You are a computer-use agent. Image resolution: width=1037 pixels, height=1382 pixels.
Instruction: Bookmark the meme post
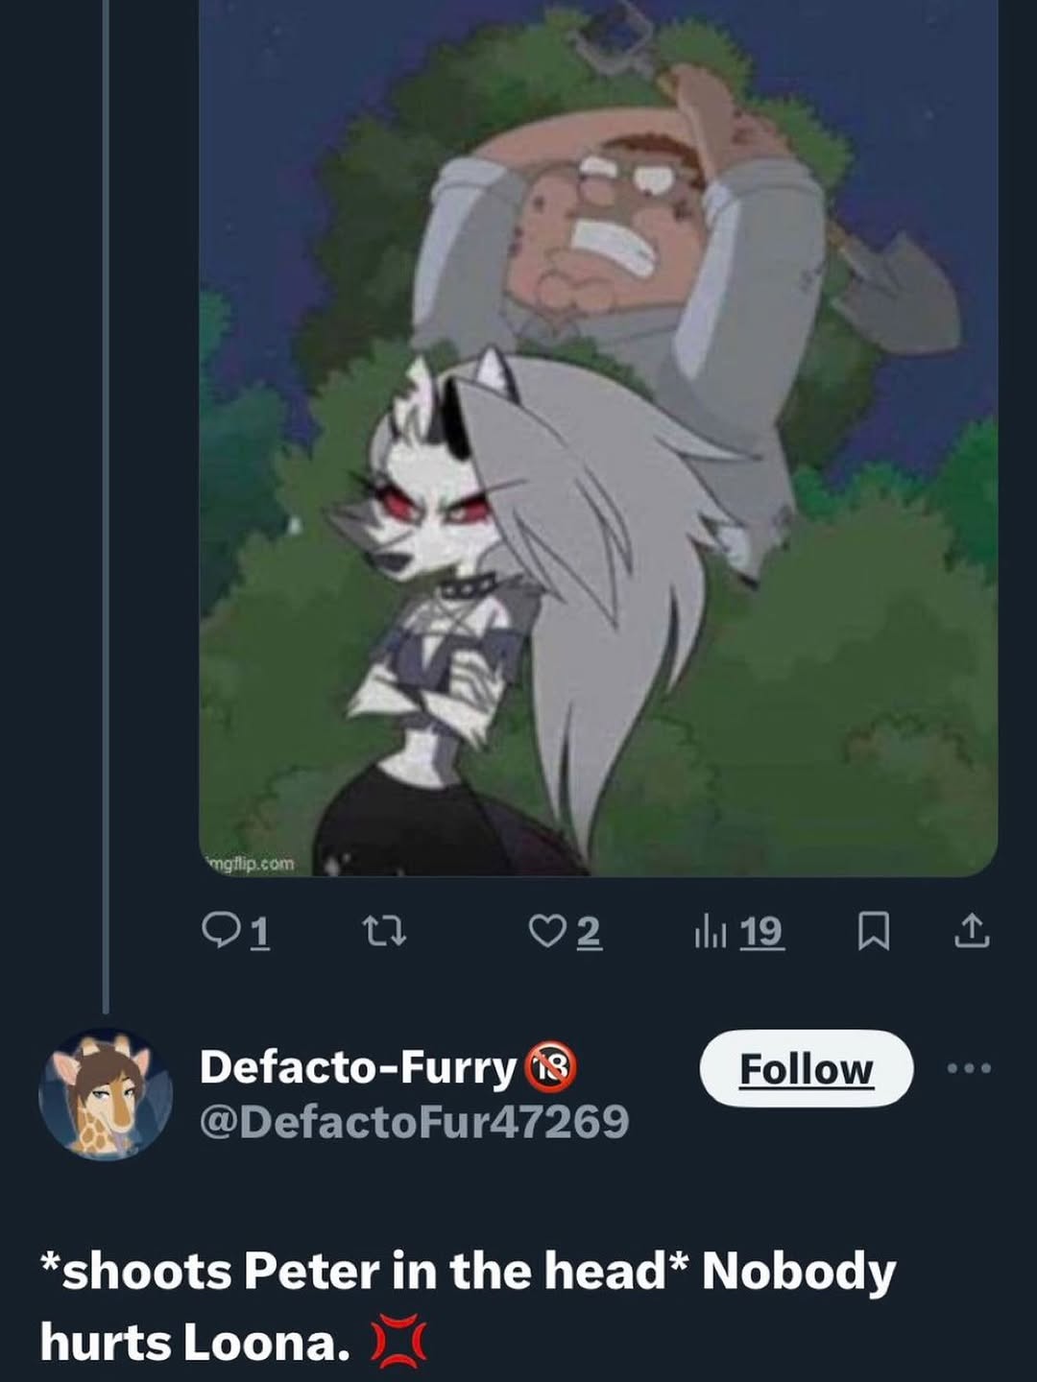point(872,931)
